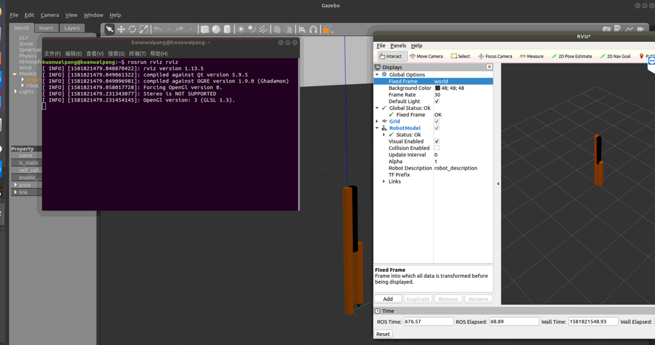
Task: Expand RobotModel Status: Ok row
Action: [x=384, y=134]
